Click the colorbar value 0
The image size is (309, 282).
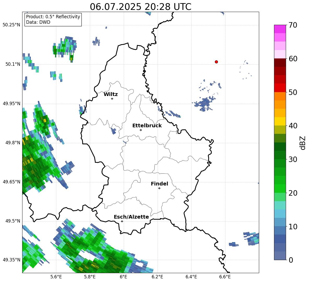tap(291, 260)
